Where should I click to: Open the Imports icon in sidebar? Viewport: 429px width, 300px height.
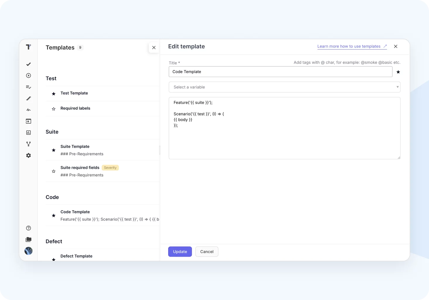[28, 121]
